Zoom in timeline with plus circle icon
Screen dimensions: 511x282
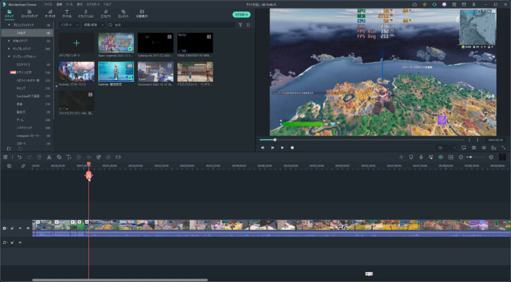tap(491, 157)
